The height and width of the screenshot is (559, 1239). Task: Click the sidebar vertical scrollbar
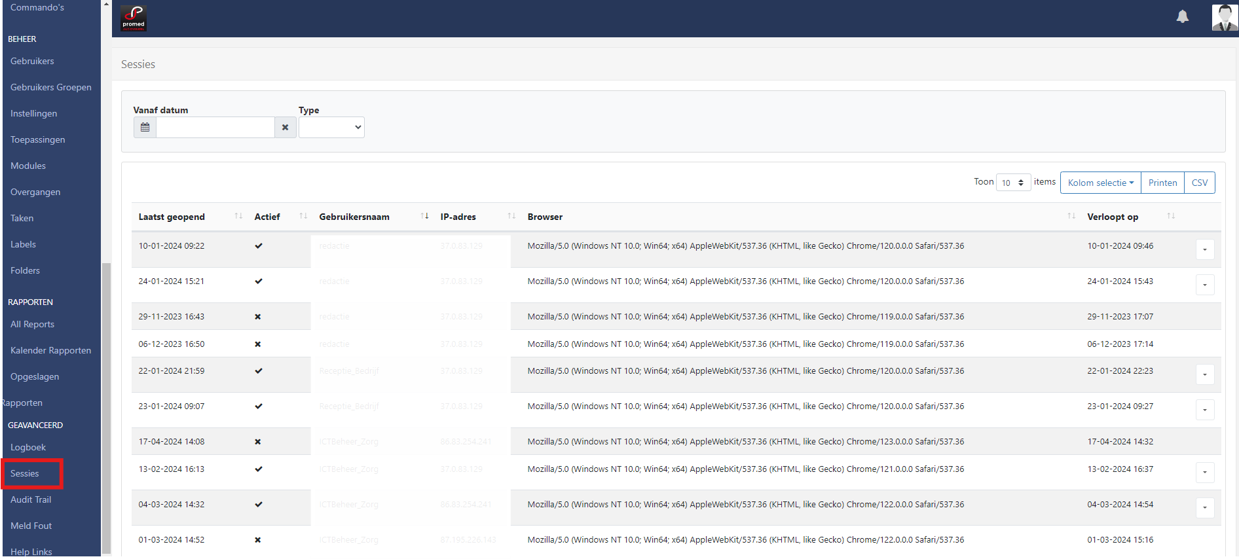pos(106,406)
